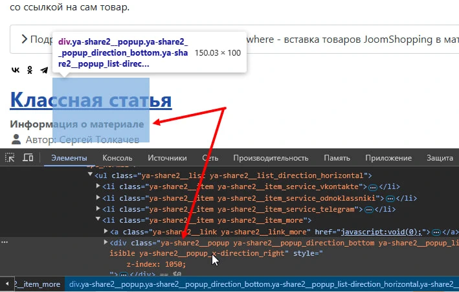Click the VK share icon
The width and height of the screenshot is (459, 292).
16,70
